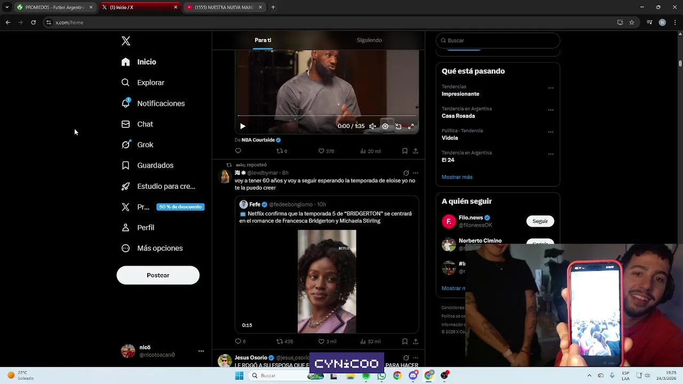Repost the post with 435 reposts

pyautogui.click(x=284, y=341)
